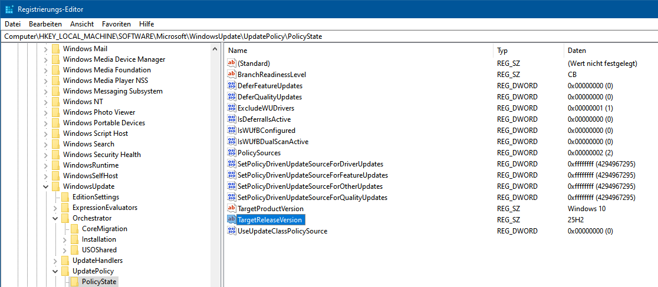Click the SetPolicyDrivenUpdateSourceForOtherUpdates DWORD icon

click(x=231, y=186)
